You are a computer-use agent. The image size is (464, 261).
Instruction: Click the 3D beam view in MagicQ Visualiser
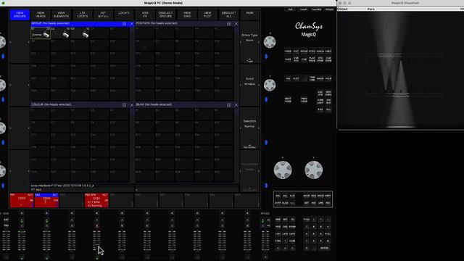(400, 70)
